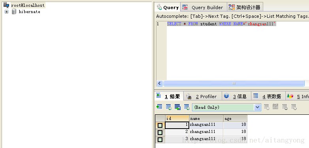
Task: Select the zhangsan111 name cell in row 2
Action: [x=206, y=132]
